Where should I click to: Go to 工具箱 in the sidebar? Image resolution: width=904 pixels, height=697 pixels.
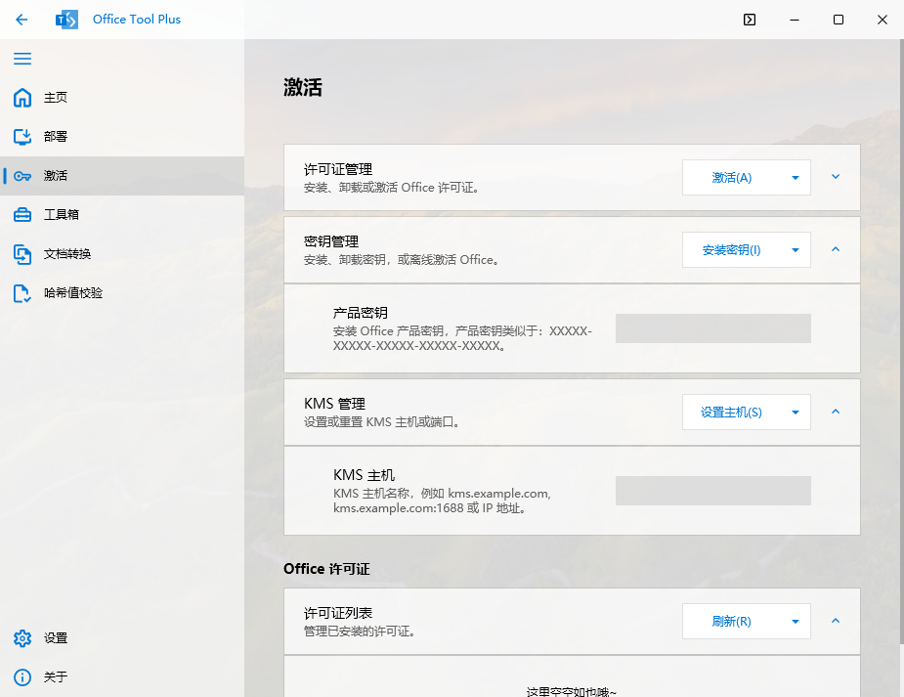pyautogui.click(x=121, y=215)
